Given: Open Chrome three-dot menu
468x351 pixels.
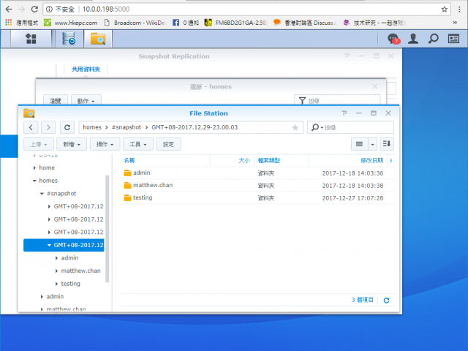Looking at the screenshot, I should pyautogui.click(x=459, y=10).
